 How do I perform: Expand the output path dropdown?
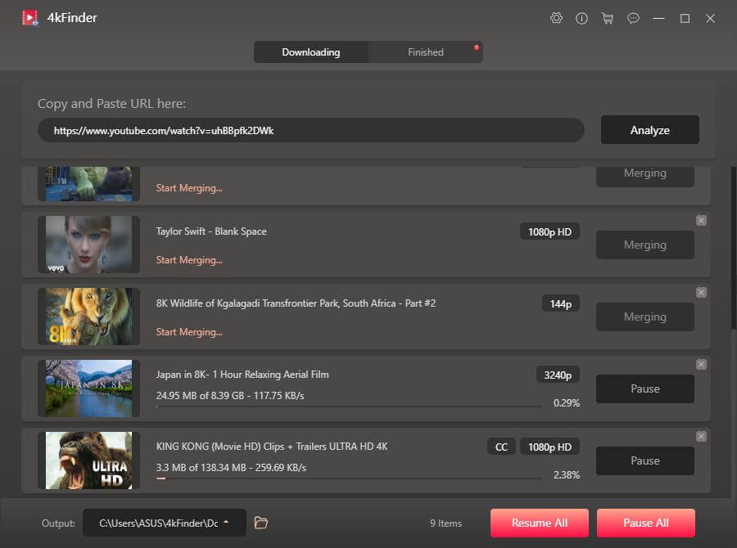[x=226, y=523]
